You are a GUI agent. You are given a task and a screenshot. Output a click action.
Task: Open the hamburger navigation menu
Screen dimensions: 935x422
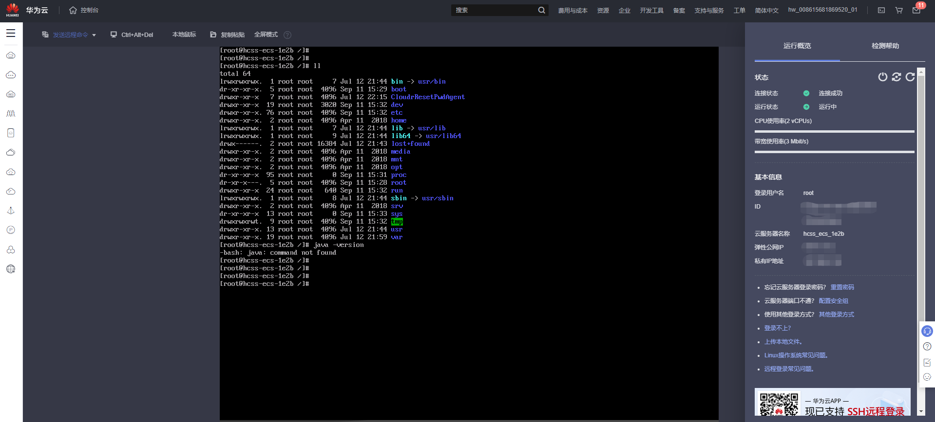11,33
